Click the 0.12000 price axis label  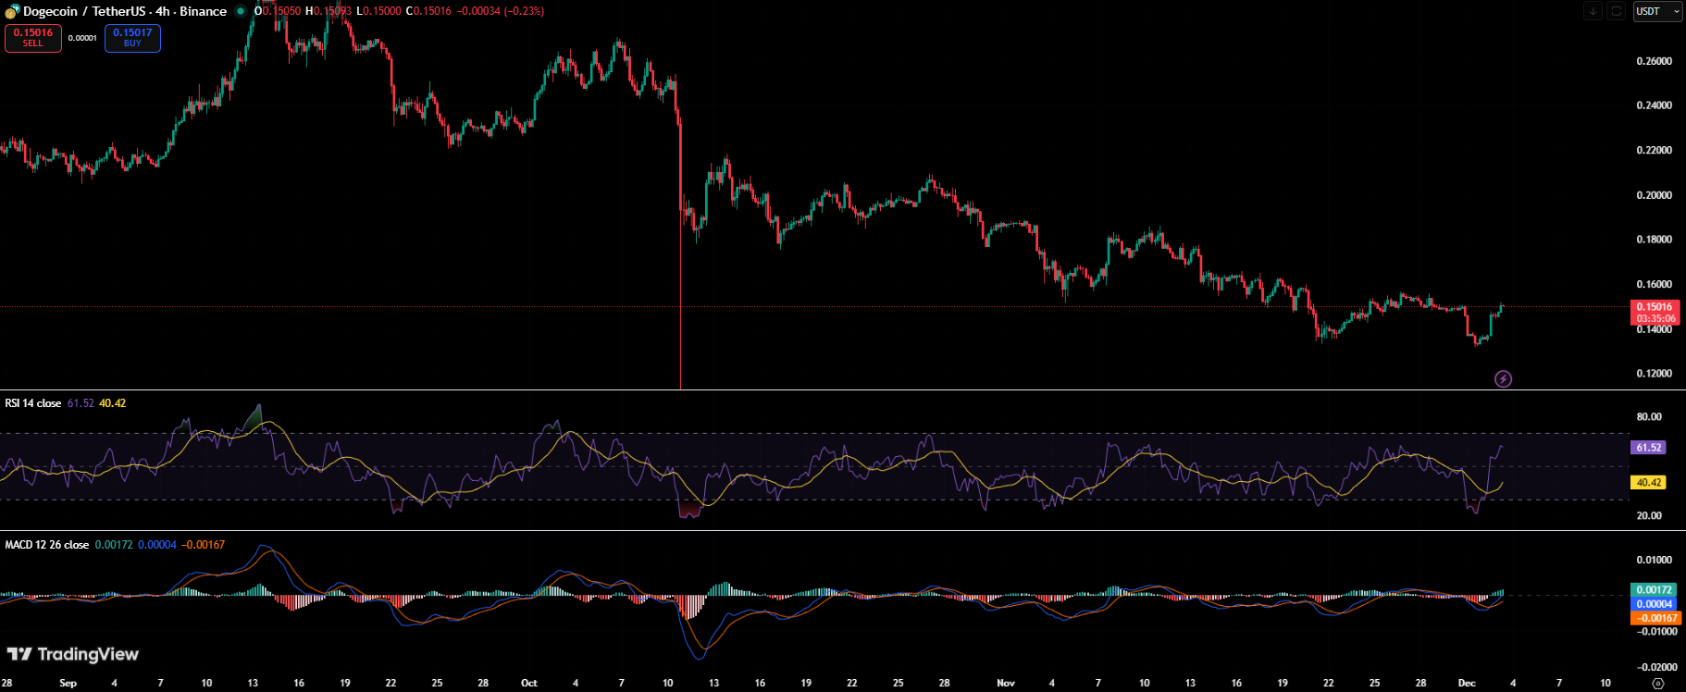[x=1655, y=374]
